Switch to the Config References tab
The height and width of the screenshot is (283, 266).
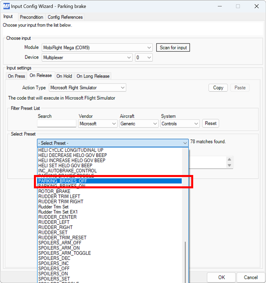[66, 17]
